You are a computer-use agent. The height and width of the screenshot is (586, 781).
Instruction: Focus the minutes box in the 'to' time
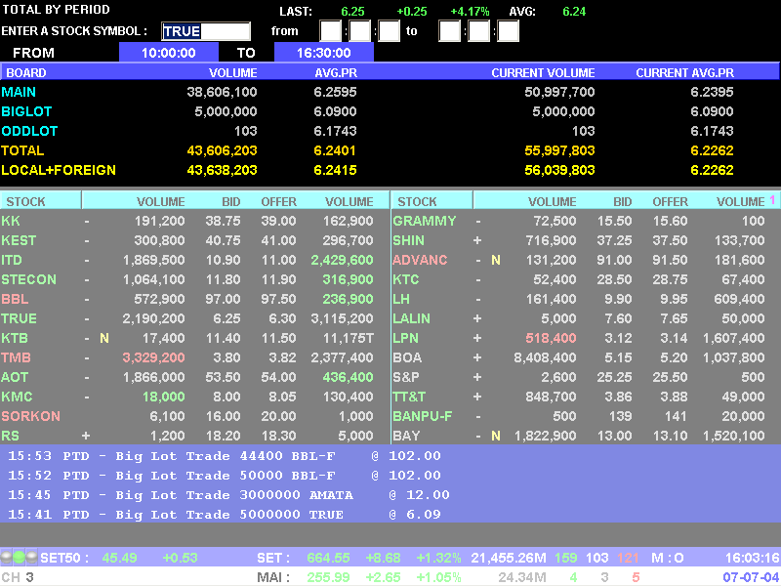pyautogui.click(x=478, y=31)
